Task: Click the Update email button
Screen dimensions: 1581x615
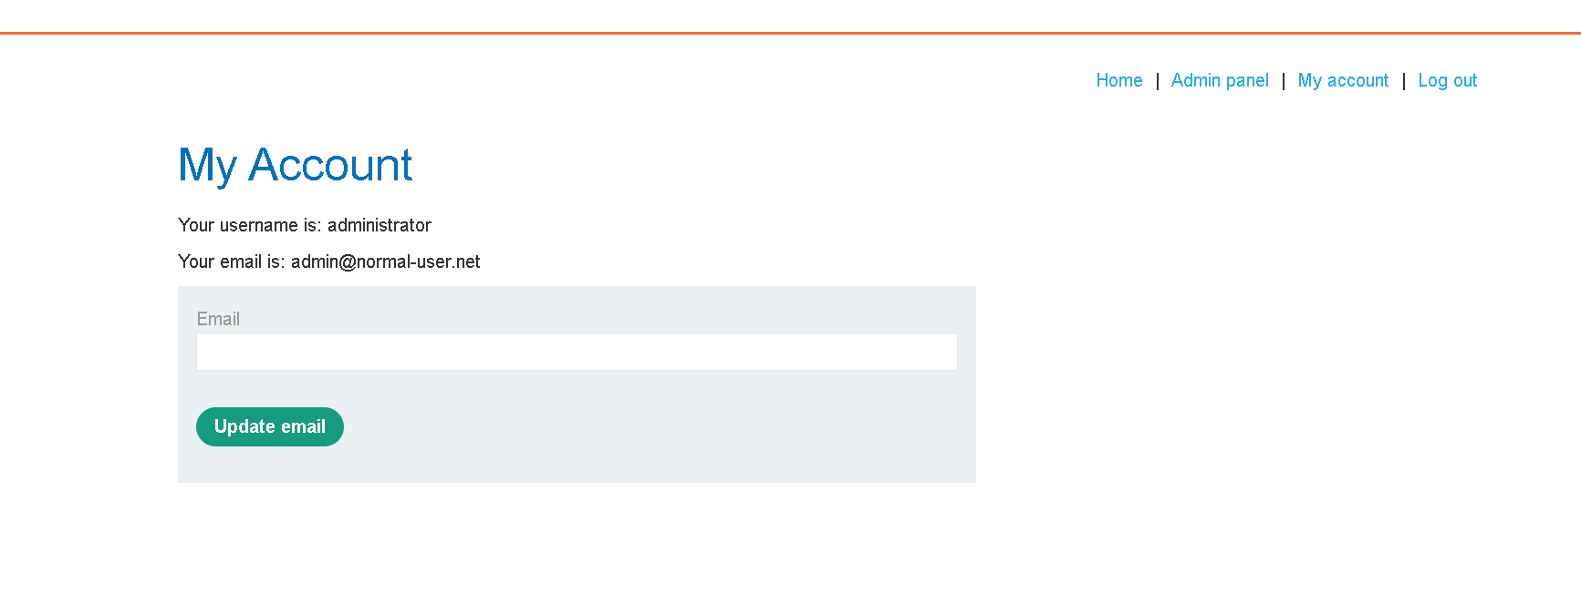Action: click(x=270, y=426)
